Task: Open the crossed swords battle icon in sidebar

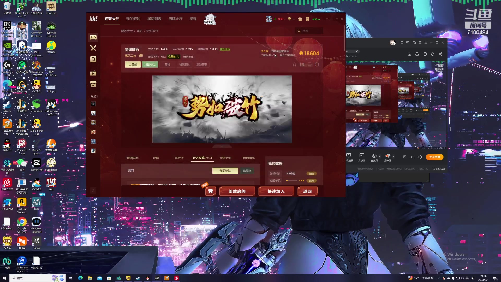Action: (93, 48)
